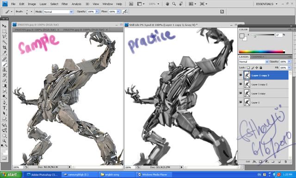The width and height of the screenshot is (296, 178).
Task: Launch Bridge from the application bar
Action: click(x=131, y=4)
